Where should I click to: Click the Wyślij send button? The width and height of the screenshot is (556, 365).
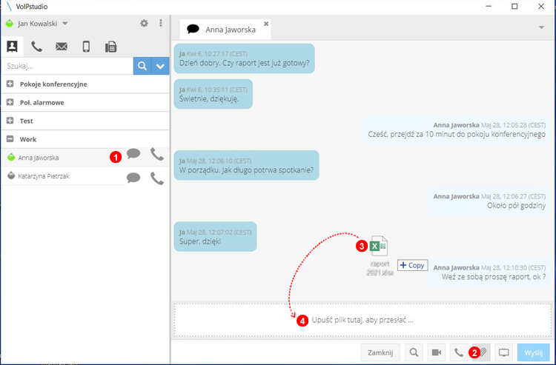(x=534, y=352)
